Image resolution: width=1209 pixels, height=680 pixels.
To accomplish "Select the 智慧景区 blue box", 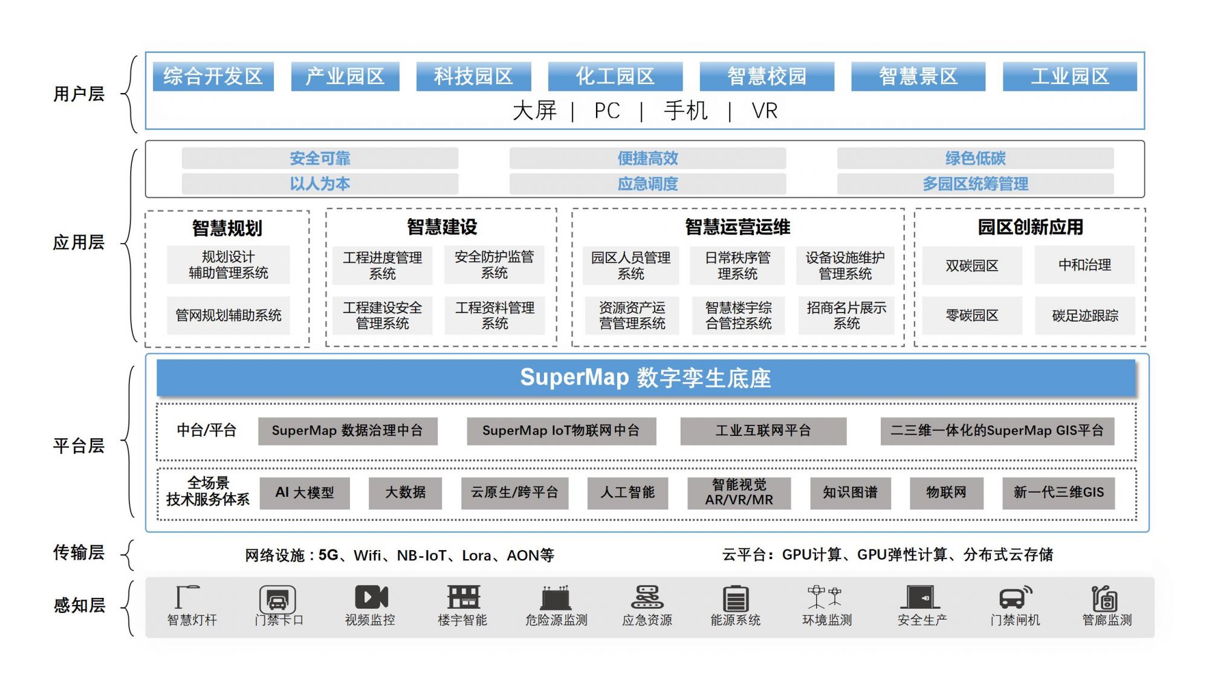I will (918, 76).
